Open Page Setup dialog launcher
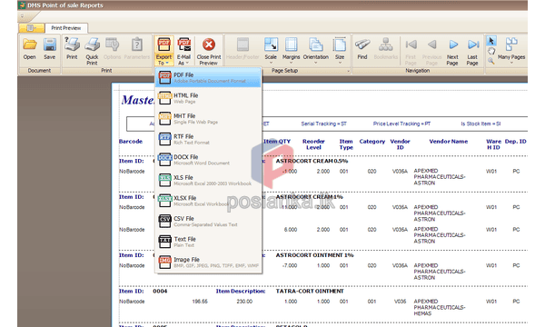The height and width of the screenshot is (327, 545). (348, 71)
